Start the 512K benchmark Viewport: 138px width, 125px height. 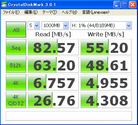[16, 65]
